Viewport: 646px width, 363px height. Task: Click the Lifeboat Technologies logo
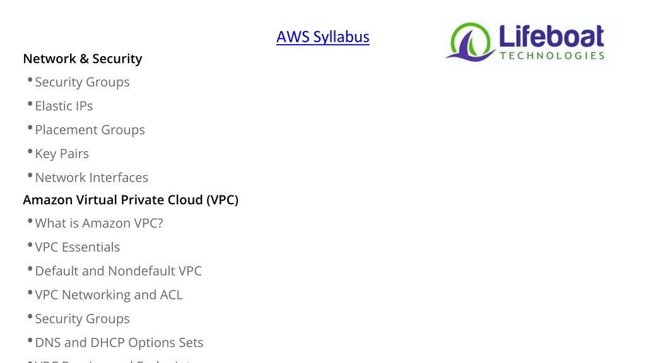pos(526,42)
